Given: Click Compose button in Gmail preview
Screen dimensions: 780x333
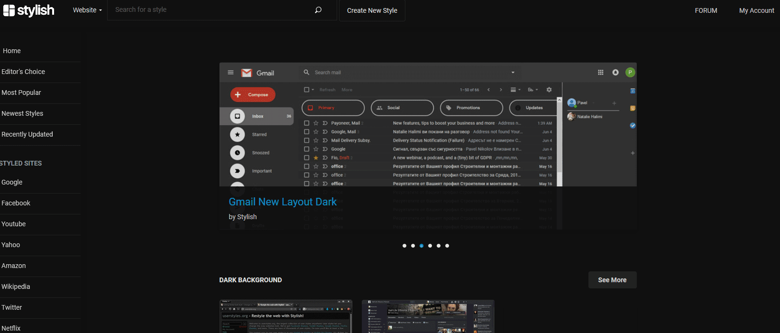Looking at the screenshot, I should tap(253, 94).
